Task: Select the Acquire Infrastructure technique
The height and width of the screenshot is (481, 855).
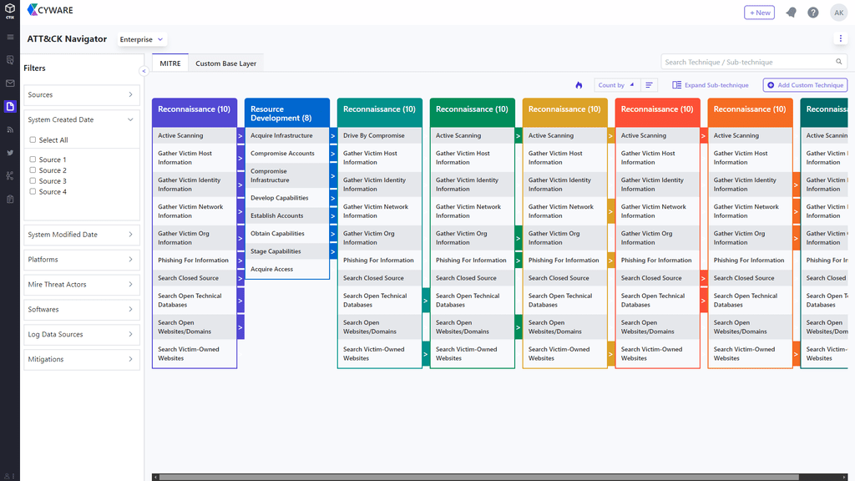Action: 287,136
